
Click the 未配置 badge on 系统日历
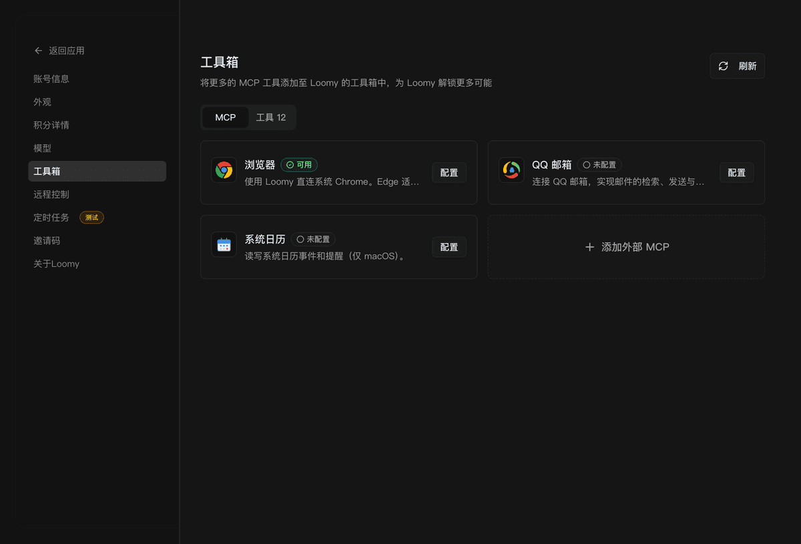pos(313,238)
